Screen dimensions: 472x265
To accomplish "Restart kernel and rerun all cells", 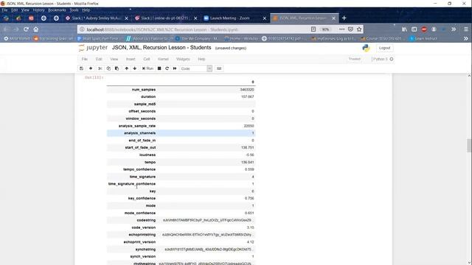I will (175, 68).
